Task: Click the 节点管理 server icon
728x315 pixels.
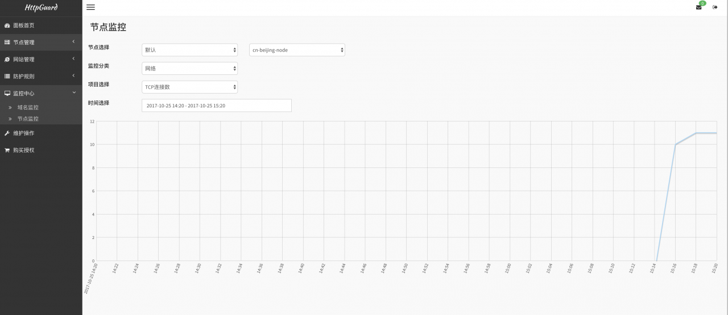Action: click(7, 43)
